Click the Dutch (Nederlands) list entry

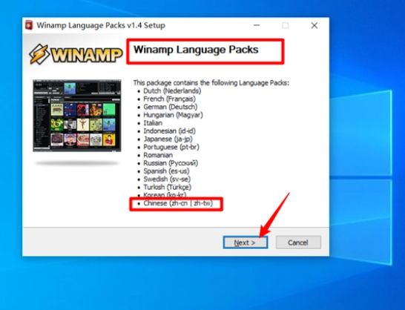[x=172, y=91]
